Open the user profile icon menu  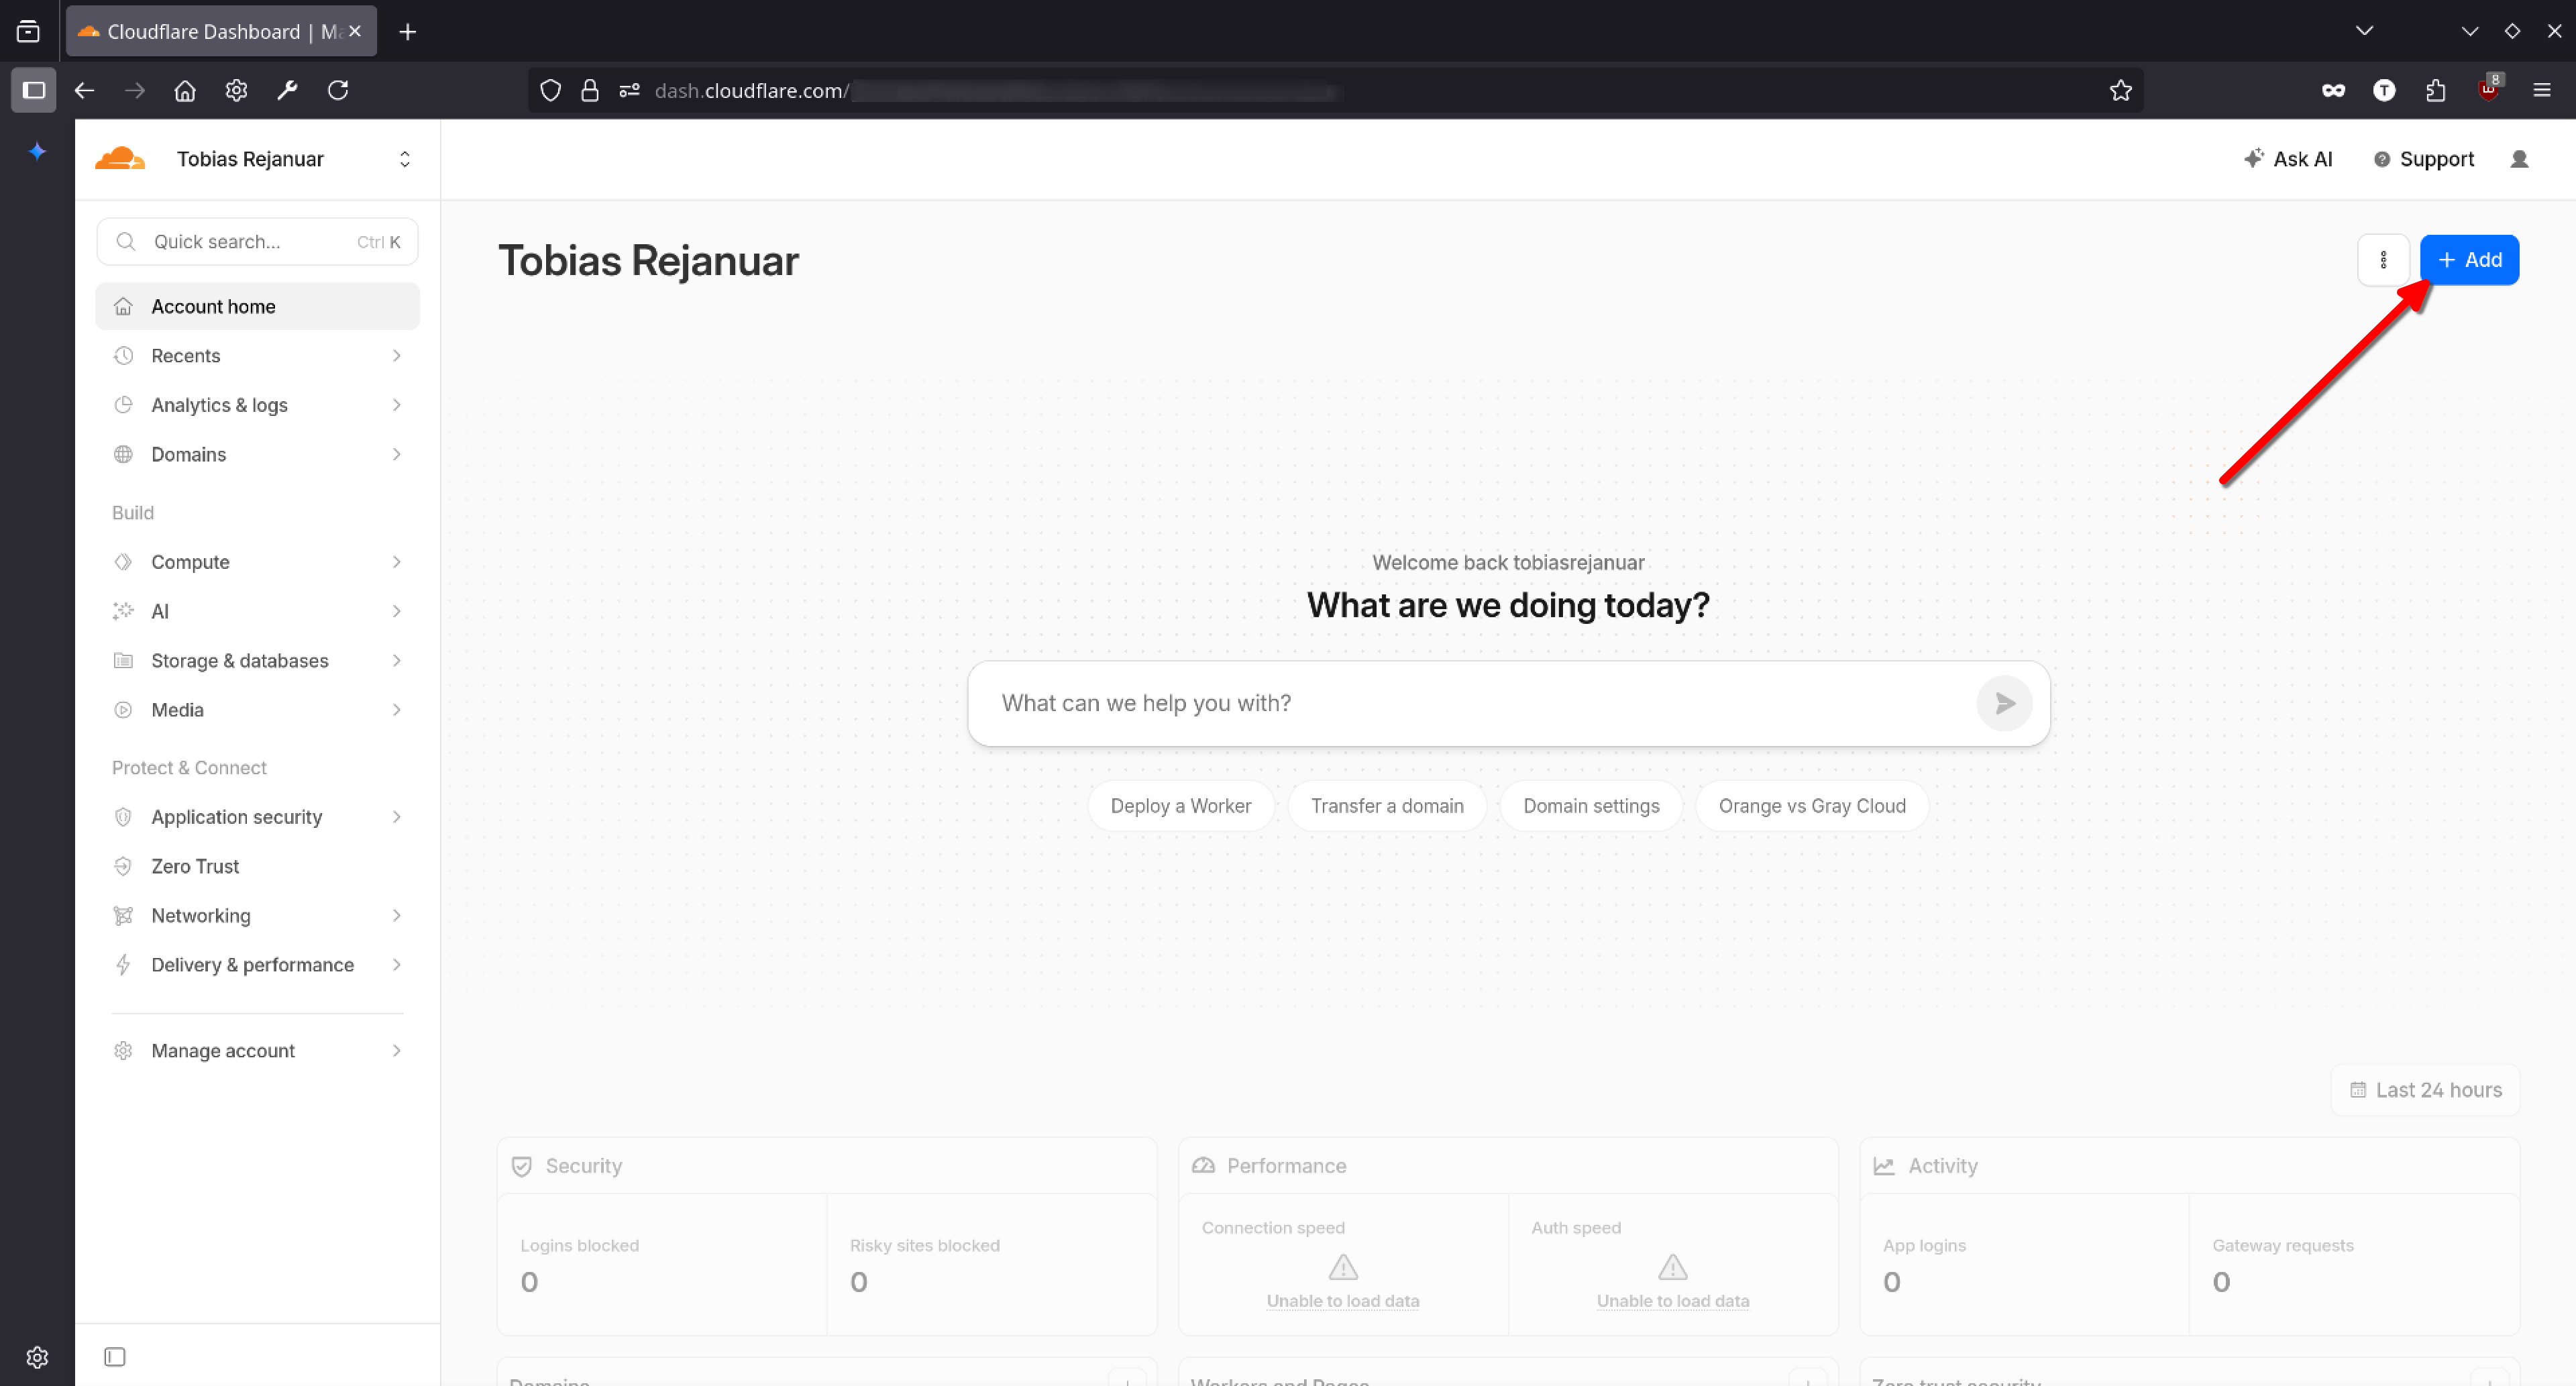pyautogui.click(x=2519, y=159)
